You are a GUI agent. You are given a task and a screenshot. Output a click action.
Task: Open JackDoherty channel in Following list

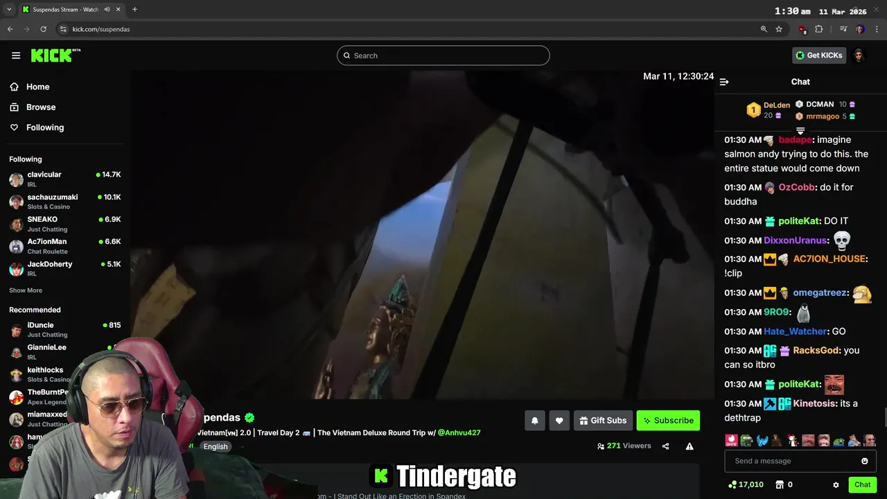[65, 268]
